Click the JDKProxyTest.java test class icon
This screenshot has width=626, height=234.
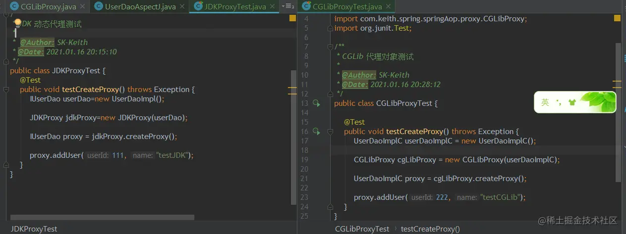[x=198, y=7]
